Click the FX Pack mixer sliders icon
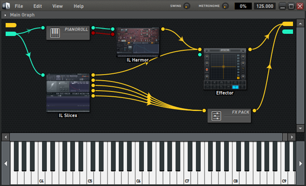306x186 pixels. click(x=216, y=116)
